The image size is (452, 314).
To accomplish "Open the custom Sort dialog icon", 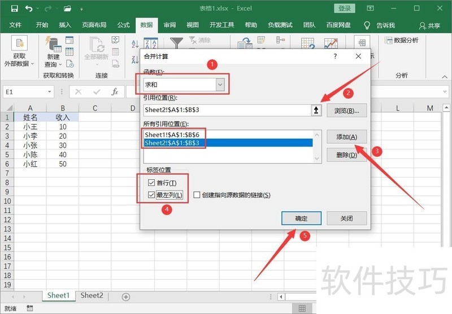I will (x=151, y=43).
